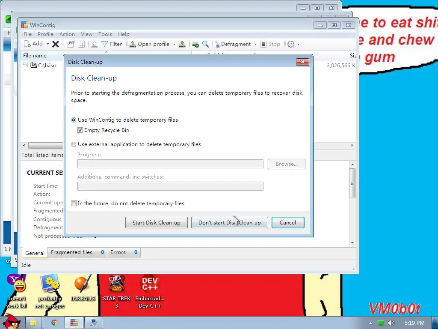
Task: Click the Start Disk Clean-up button
Action: (x=157, y=223)
